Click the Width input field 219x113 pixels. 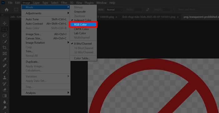pyautogui.click(x=138, y=10)
